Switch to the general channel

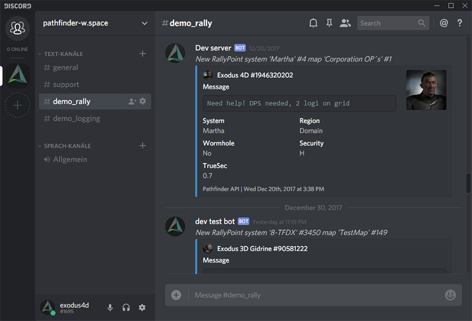[x=65, y=68]
